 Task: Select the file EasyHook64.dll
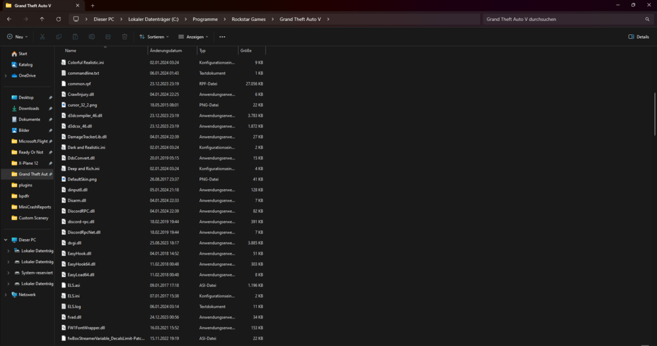pyautogui.click(x=81, y=265)
